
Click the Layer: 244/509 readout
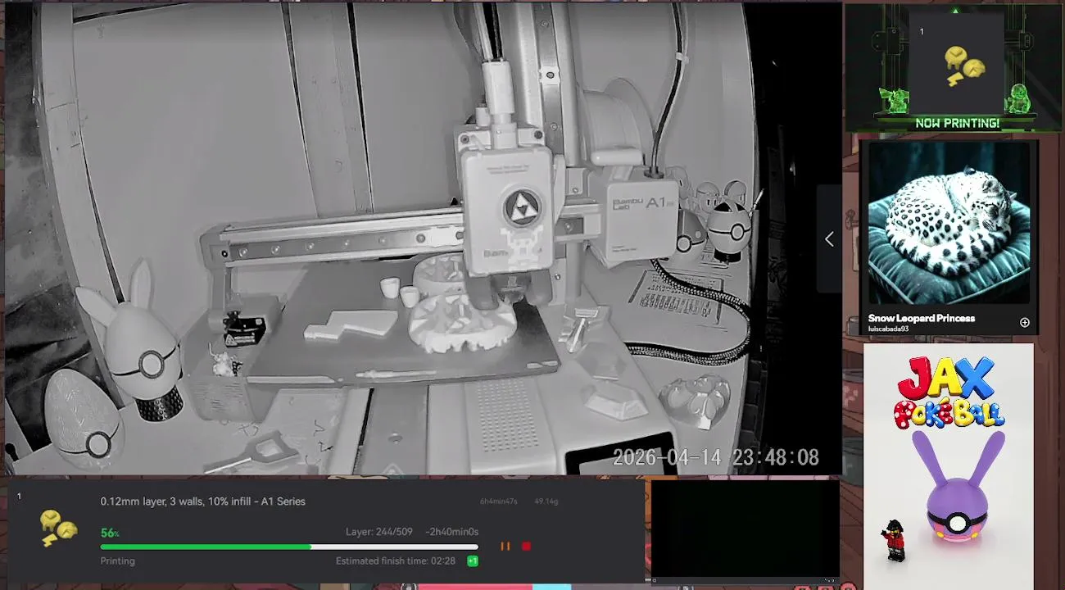click(378, 532)
